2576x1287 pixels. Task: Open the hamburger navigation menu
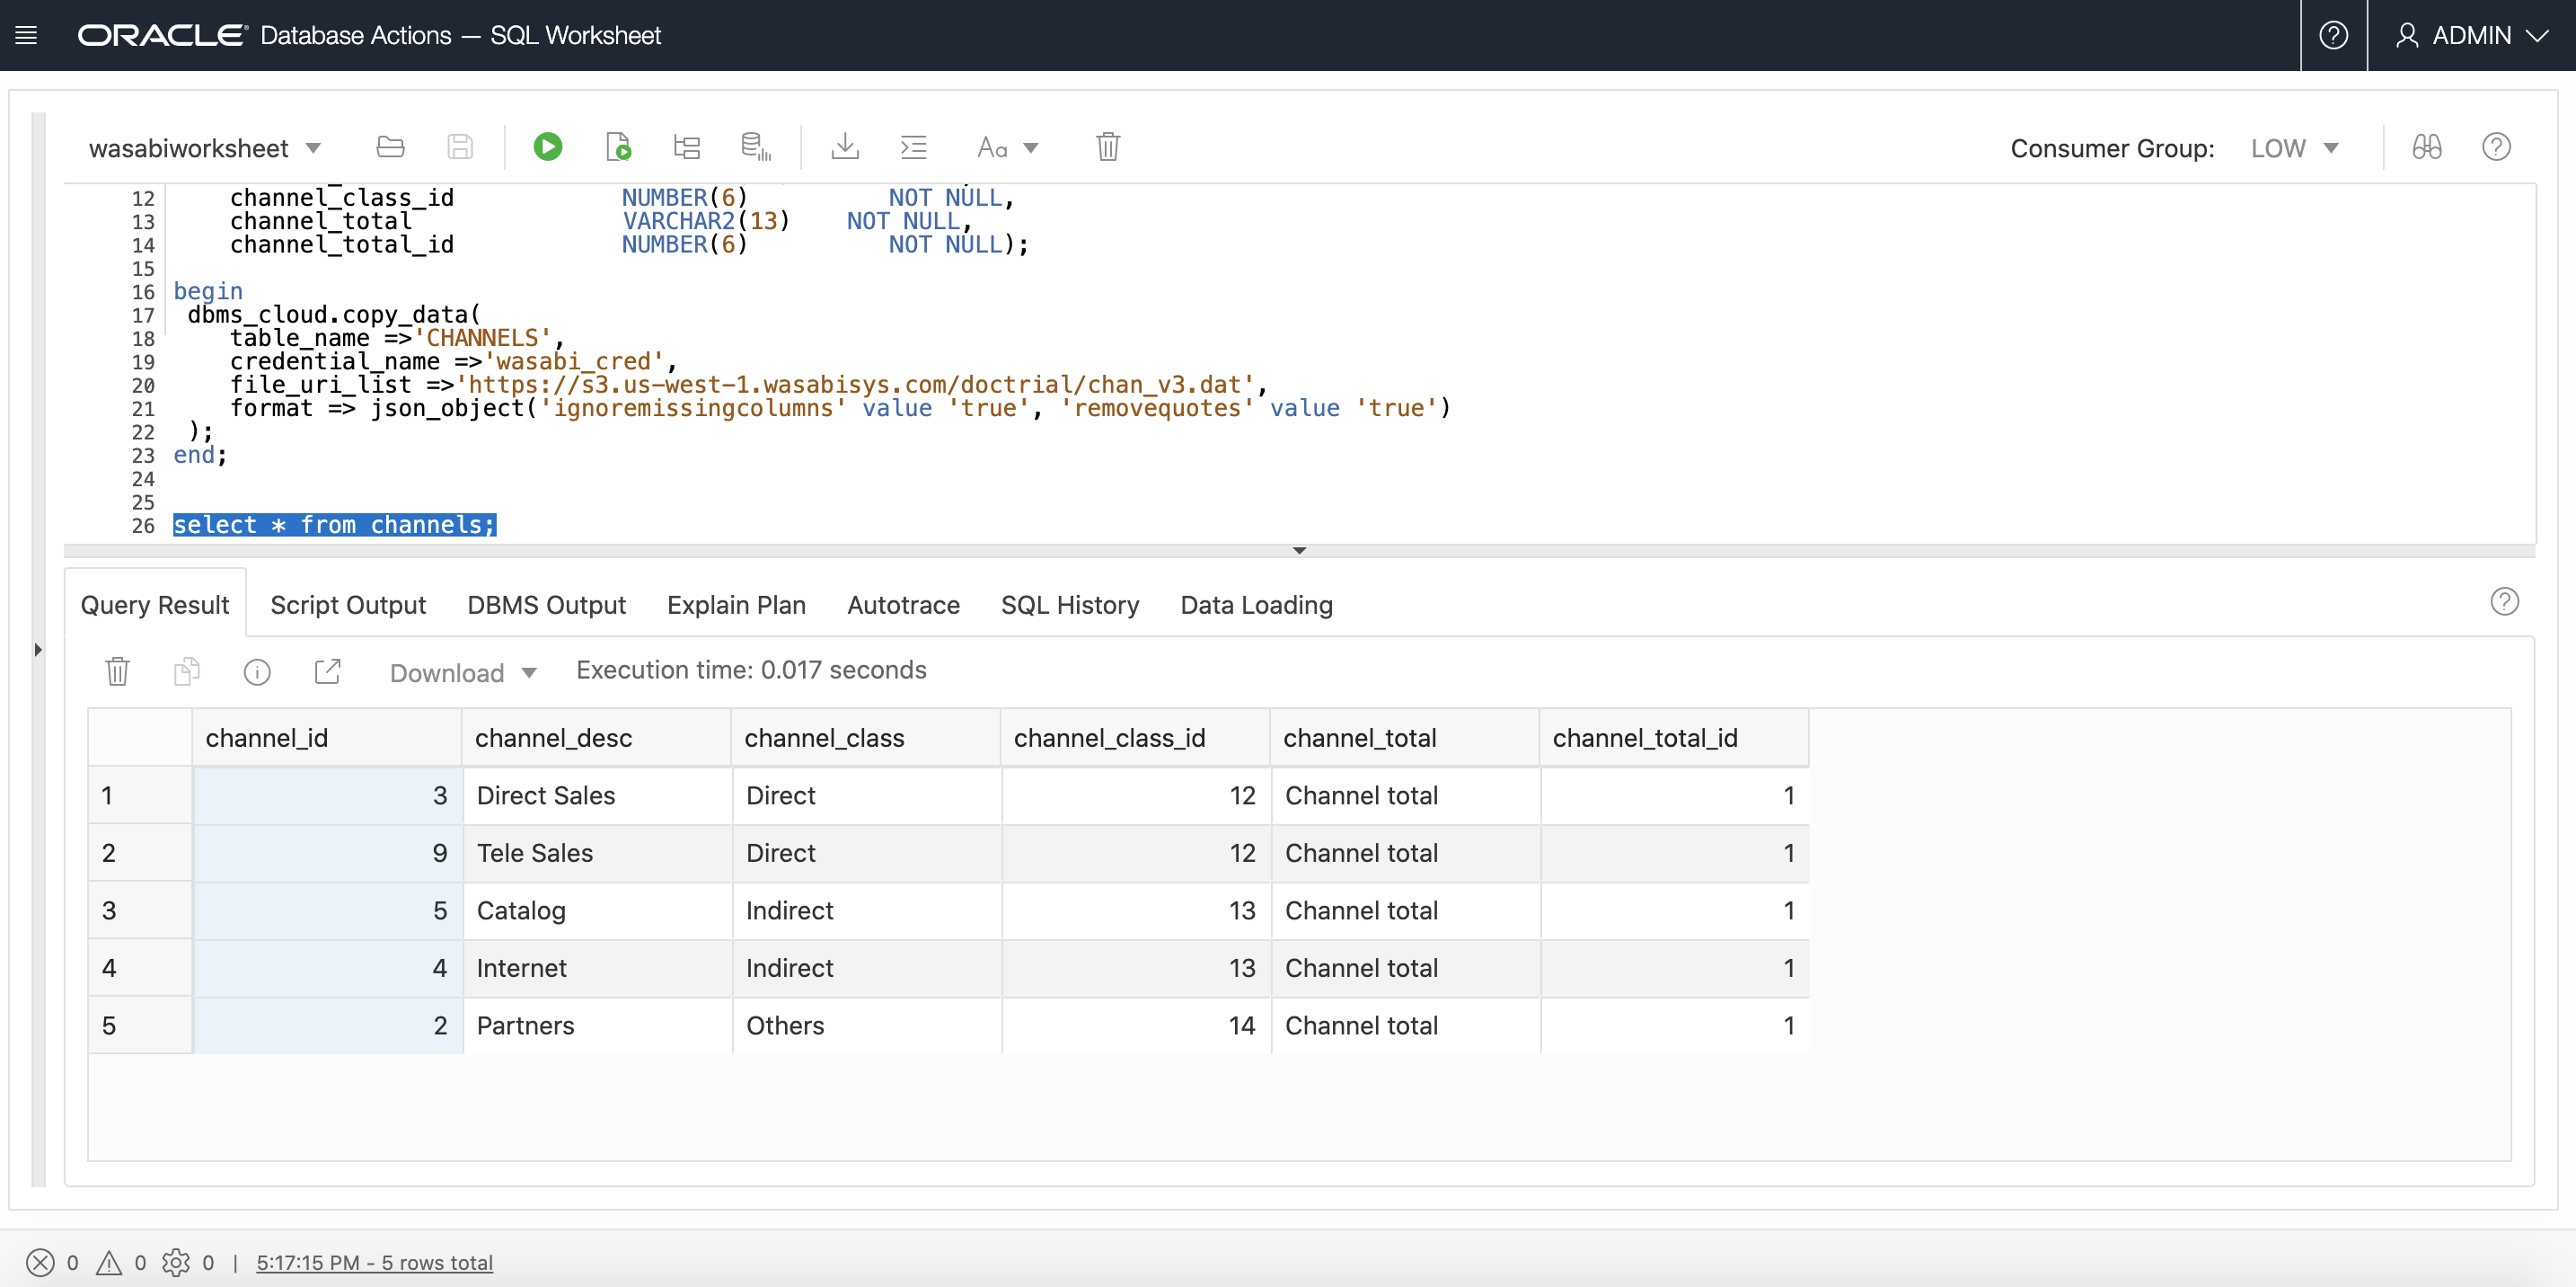pos(27,35)
